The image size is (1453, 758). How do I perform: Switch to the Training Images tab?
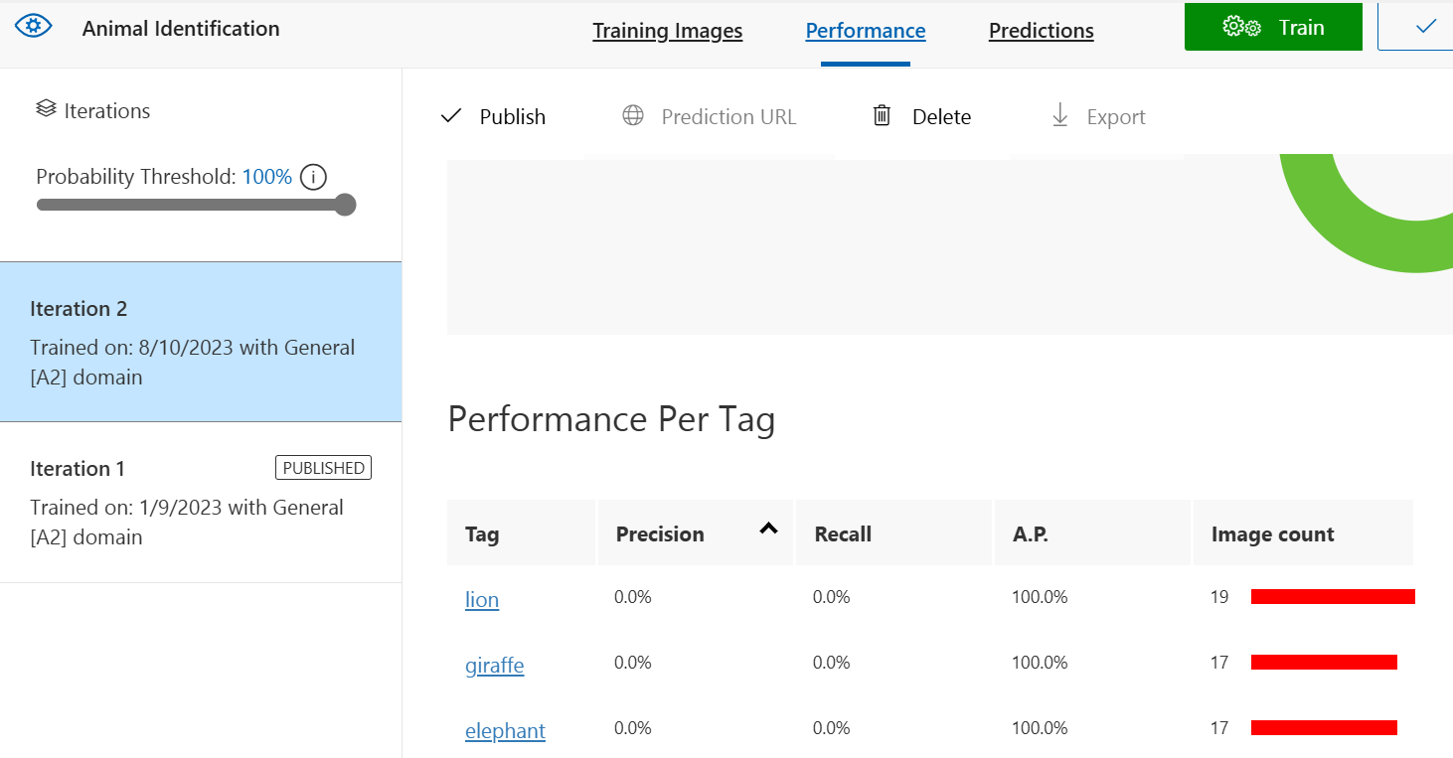(668, 31)
